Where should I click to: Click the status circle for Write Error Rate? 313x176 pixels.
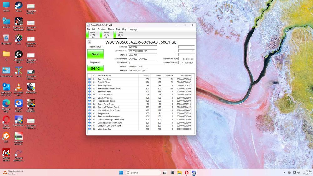pyautogui.click(x=90, y=129)
